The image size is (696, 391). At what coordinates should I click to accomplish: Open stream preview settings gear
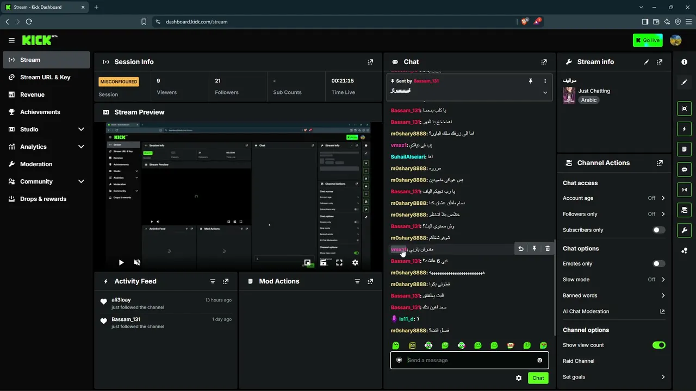tap(355, 262)
